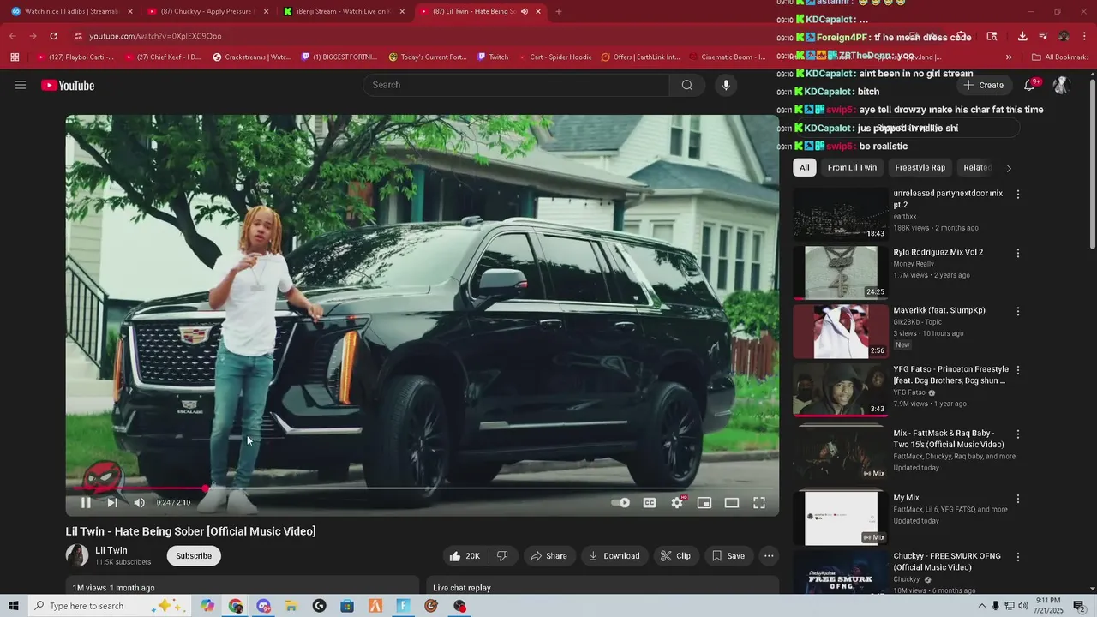Activate miniplayer mode
The width and height of the screenshot is (1097, 617).
point(704,503)
